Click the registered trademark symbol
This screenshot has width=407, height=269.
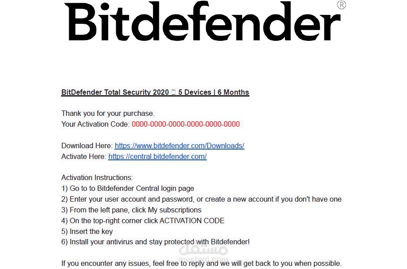click(341, 5)
